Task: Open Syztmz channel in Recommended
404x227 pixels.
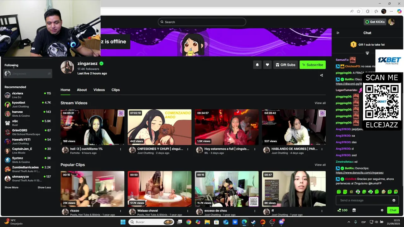Action: (x=28, y=160)
